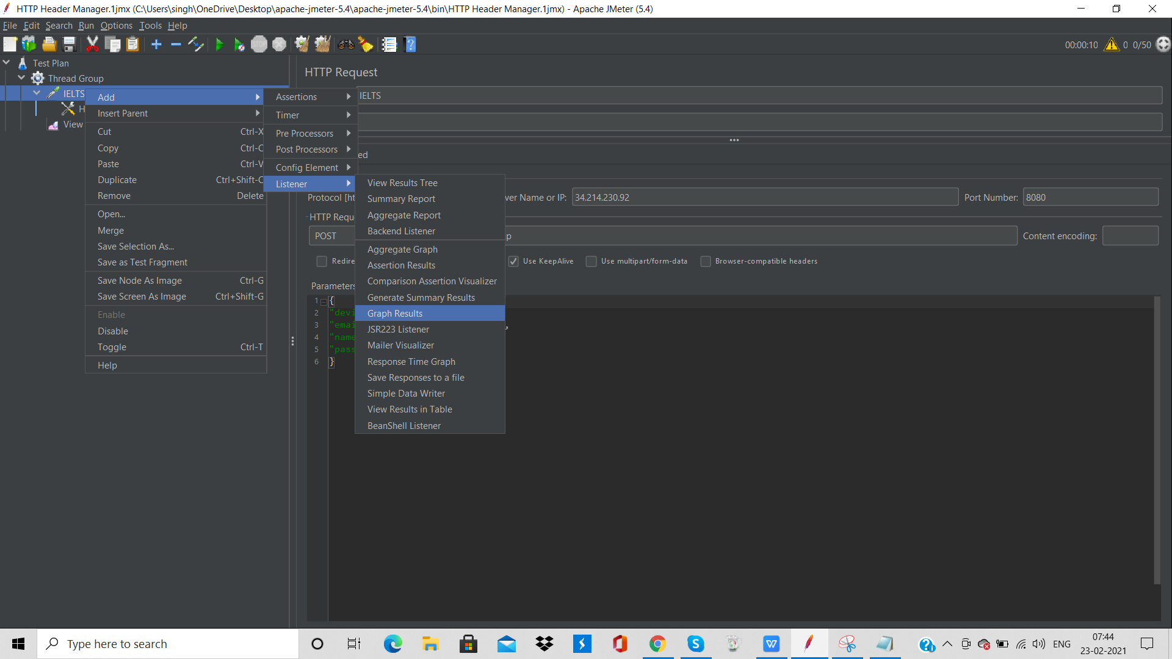Select Graph Results from Listener submenu
1172x659 pixels.
tap(395, 314)
